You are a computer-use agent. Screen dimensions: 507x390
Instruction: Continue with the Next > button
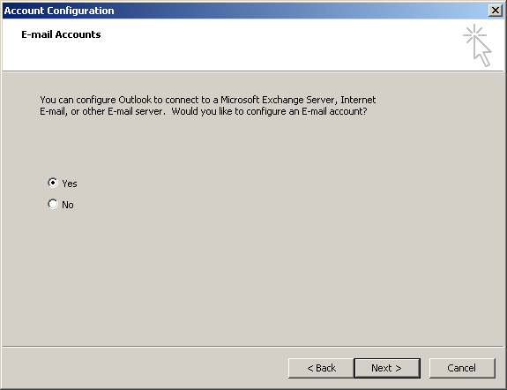point(387,368)
